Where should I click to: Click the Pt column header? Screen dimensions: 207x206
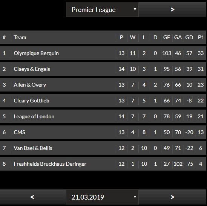point(201,37)
